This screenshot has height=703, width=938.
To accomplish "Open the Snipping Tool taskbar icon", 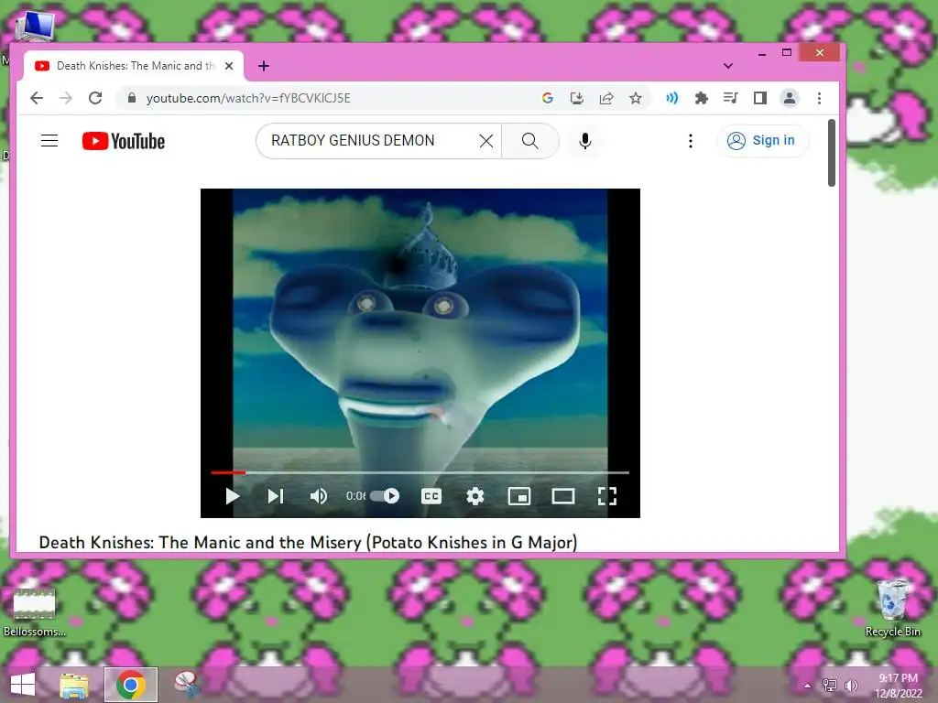I will [187, 685].
